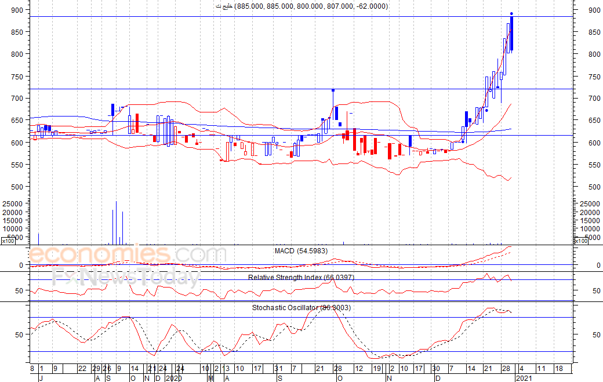Click the 2020 year label on time axis
Viewport: 603px width, 382px height.
(x=173, y=378)
